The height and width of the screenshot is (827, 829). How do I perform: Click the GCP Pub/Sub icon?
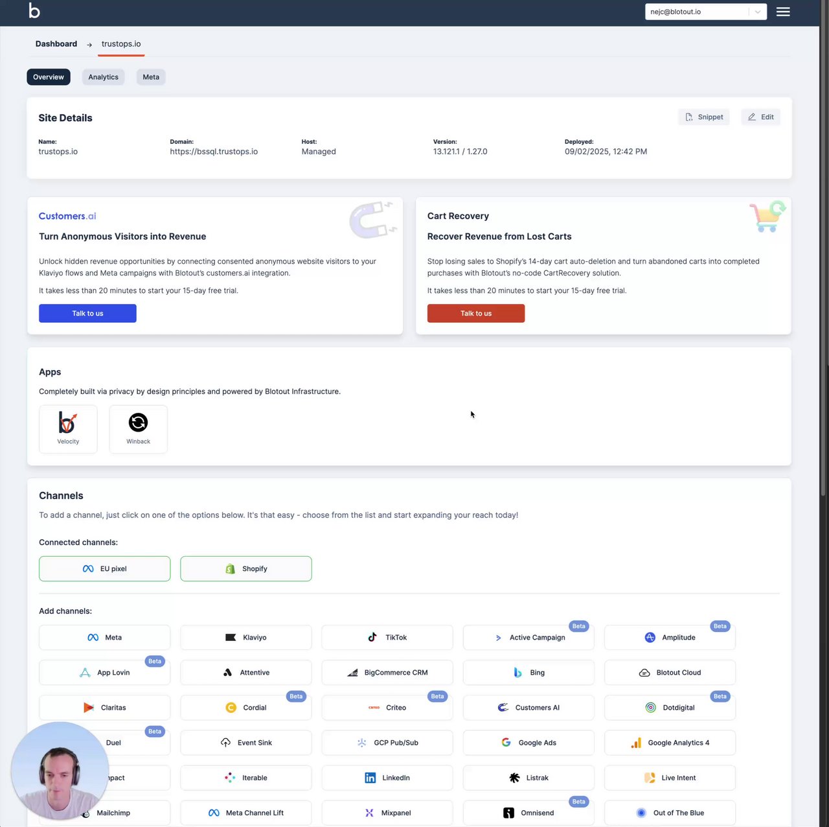(362, 743)
